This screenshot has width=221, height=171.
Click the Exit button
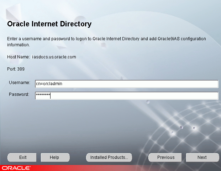tap(22, 157)
